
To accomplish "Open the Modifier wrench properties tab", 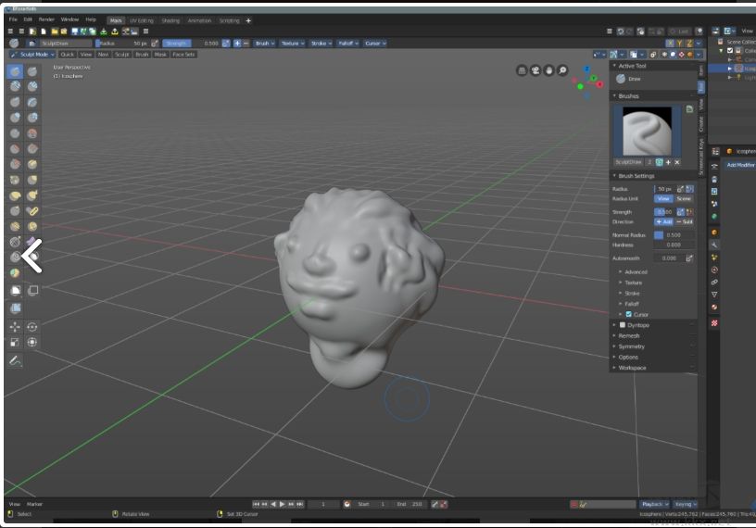I will tap(714, 245).
